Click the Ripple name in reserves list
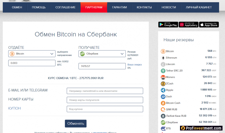Screen dimensions: 225x133 point(169,90)
